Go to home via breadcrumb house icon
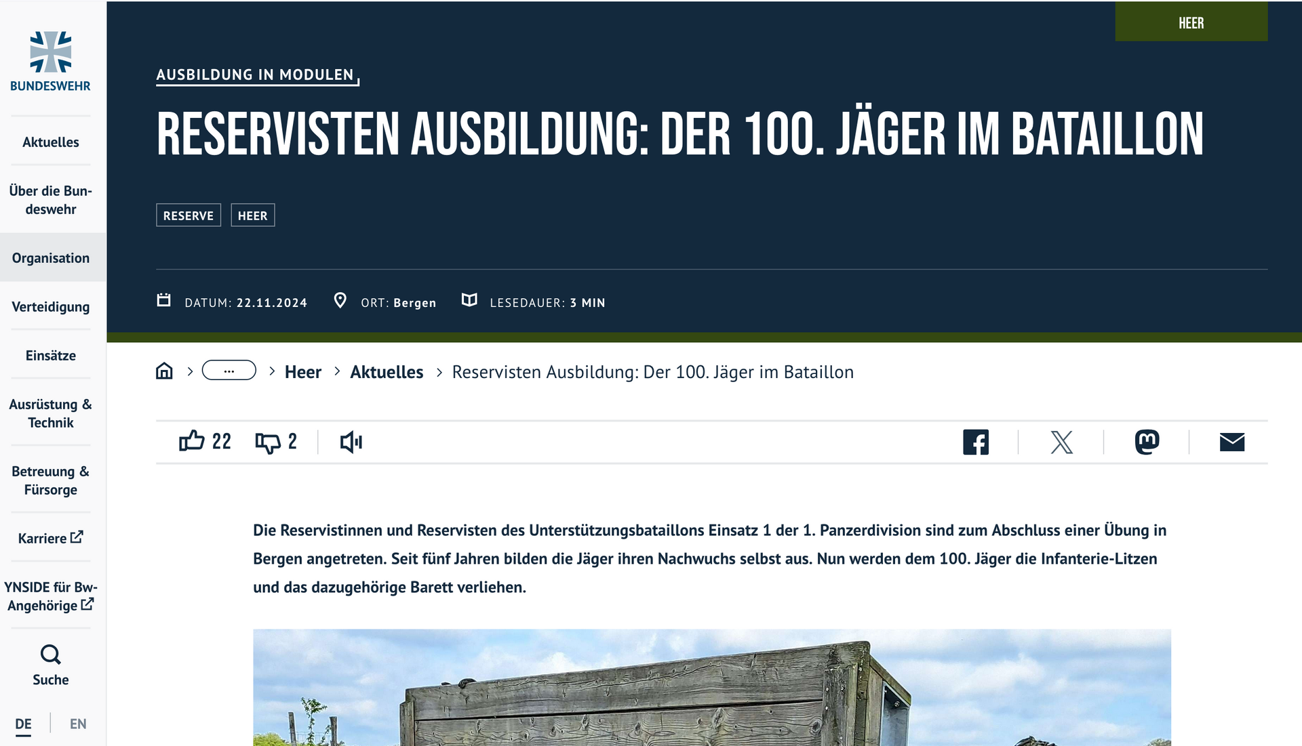Viewport: 1302px width, 746px height. (164, 371)
